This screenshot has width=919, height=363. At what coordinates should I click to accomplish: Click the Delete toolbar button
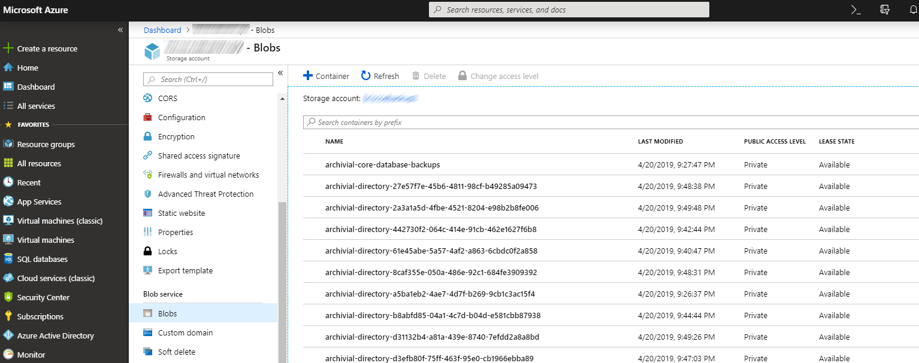pos(429,76)
